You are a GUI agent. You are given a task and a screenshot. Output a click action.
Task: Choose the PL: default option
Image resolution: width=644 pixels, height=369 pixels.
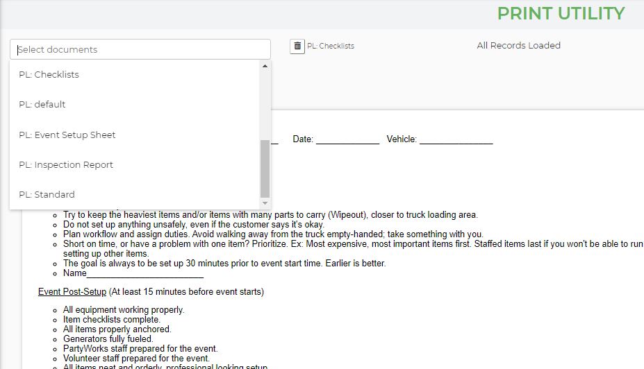tap(42, 105)
